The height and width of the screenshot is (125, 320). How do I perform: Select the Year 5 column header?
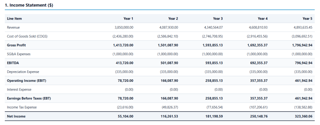click(x=307, y=19)
